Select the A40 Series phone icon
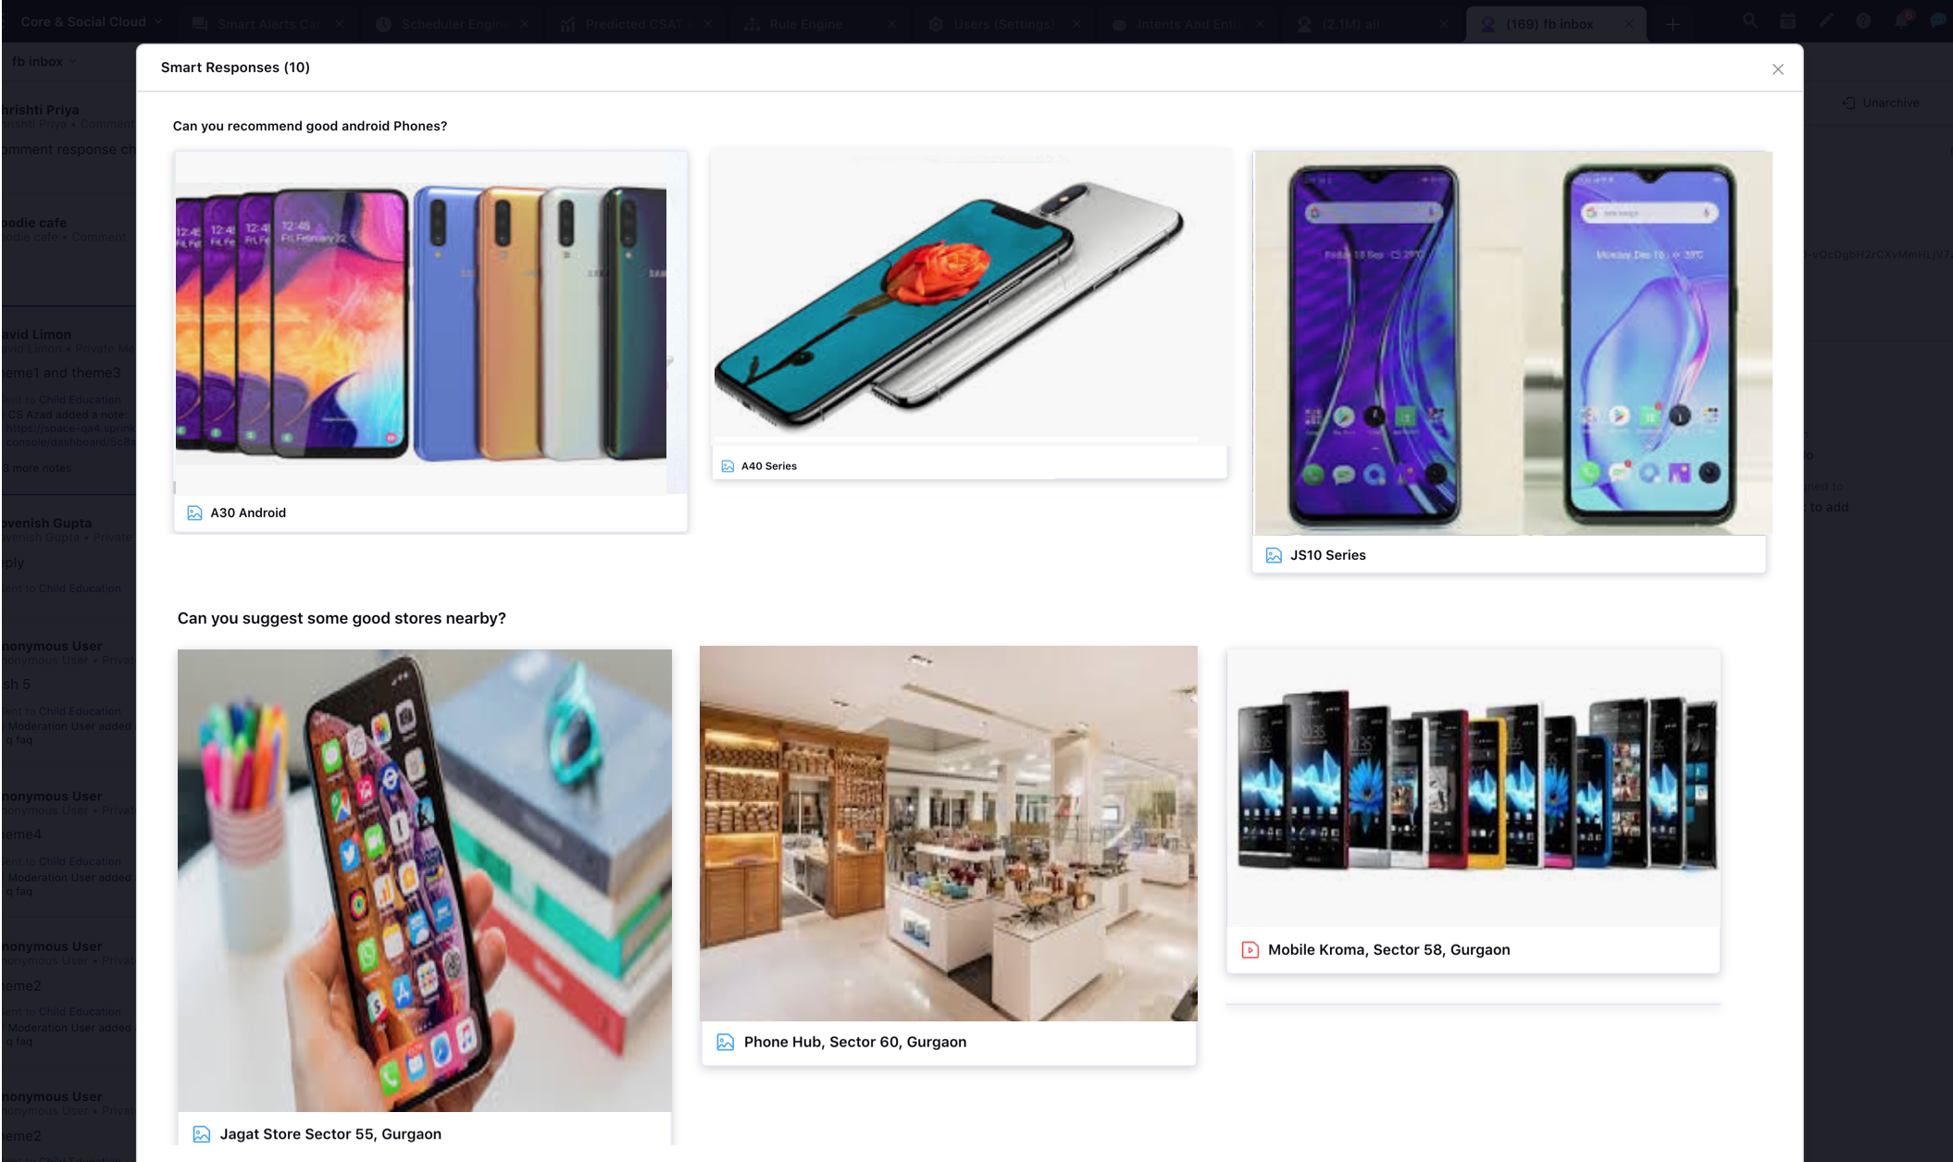 pyautogui.click(x=727, y=464)
